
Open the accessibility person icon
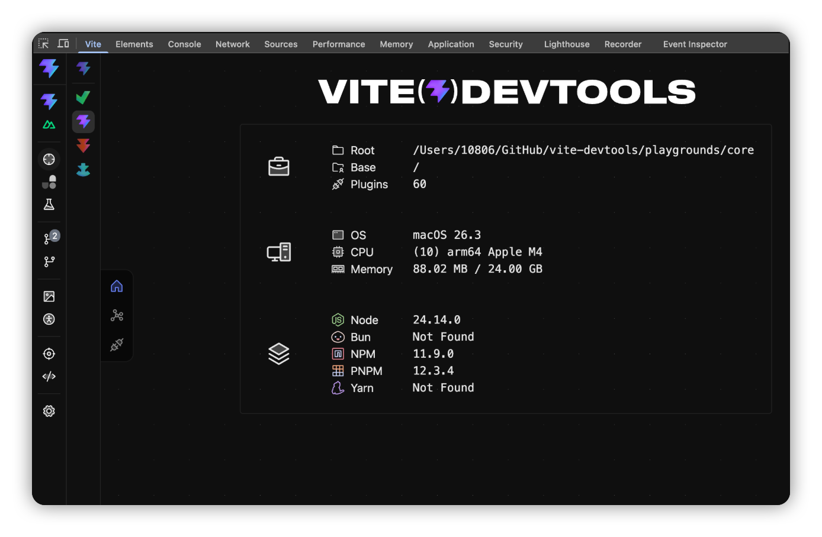(49, 319)
